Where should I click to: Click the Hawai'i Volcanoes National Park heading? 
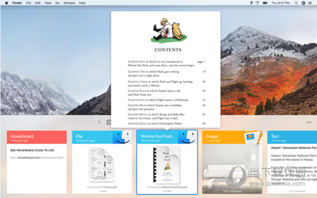coord(294,148)
